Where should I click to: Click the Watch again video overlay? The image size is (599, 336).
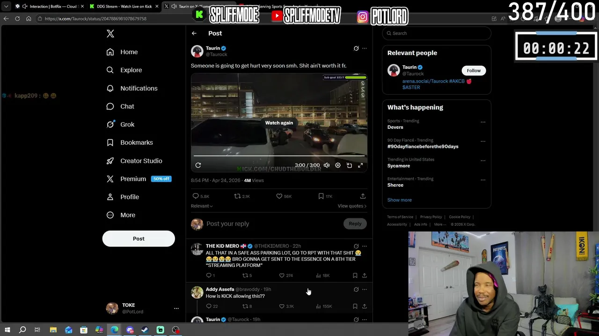tap(279, 123)
